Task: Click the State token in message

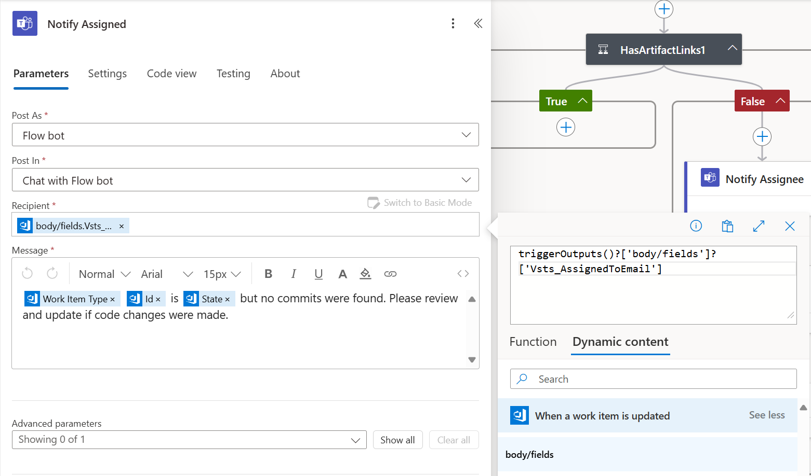Action: point(209,299)
